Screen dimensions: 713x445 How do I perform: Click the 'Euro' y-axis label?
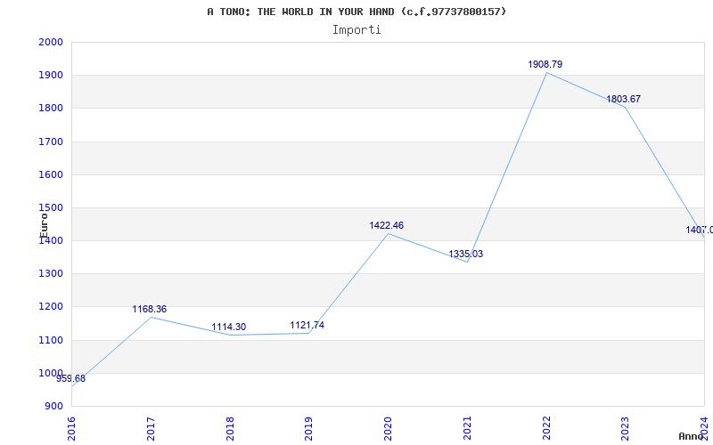[x=44, y=225]
